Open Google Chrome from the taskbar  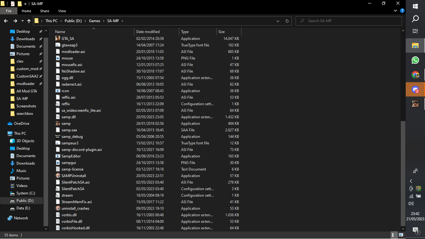pyautogui.click(x=415, y=75)
